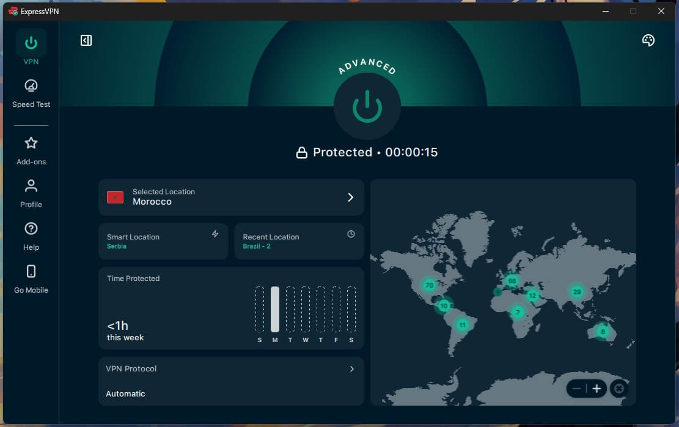Open the theme palette icon
The image size is (679, 427).
648,40
